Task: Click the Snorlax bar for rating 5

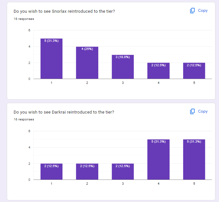Action: (x=194, y=71)
